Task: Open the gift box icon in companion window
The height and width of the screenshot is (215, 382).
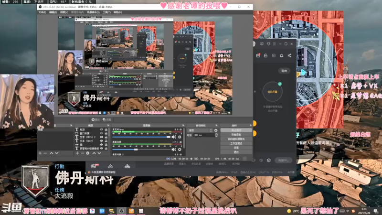Action: pyautogui.click(x=258, y=55)
